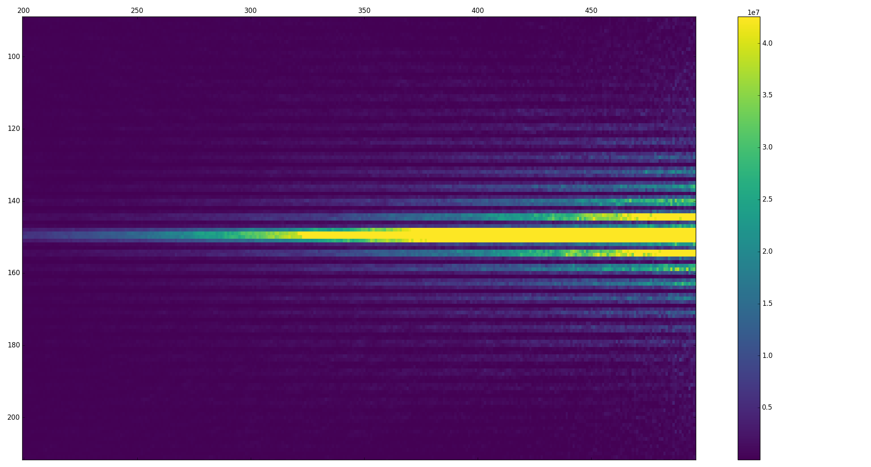Click the colorbar tick label 3.5

coord(767,95)
